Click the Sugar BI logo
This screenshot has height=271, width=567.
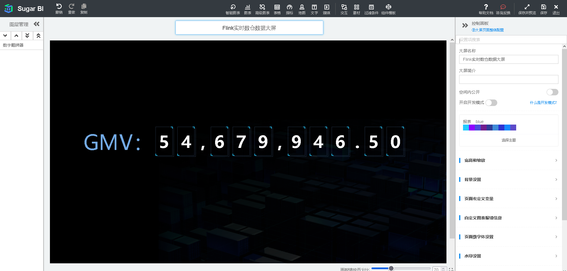24,9
